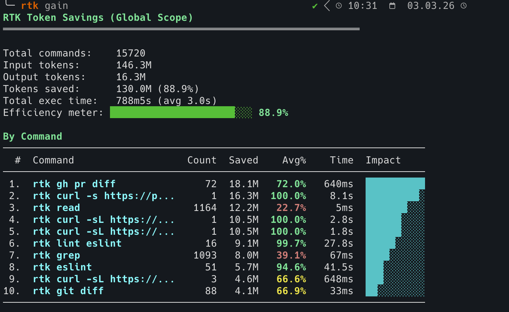Select the rtk read command row
The height and width of the screenshot is (312, 509).
click(56, 208)
